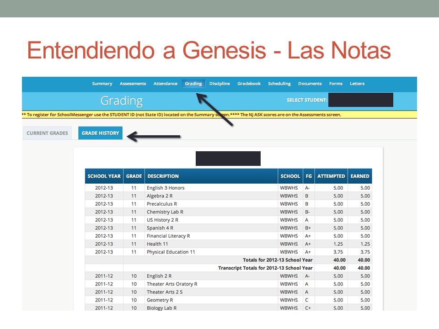Click the 1.25 attempted credits for Health 11

pyautogui.click(x=338, y=244)
